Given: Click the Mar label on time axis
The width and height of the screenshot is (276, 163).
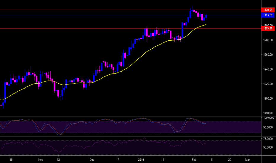Looking at the screenshot, I should [248, 160].
